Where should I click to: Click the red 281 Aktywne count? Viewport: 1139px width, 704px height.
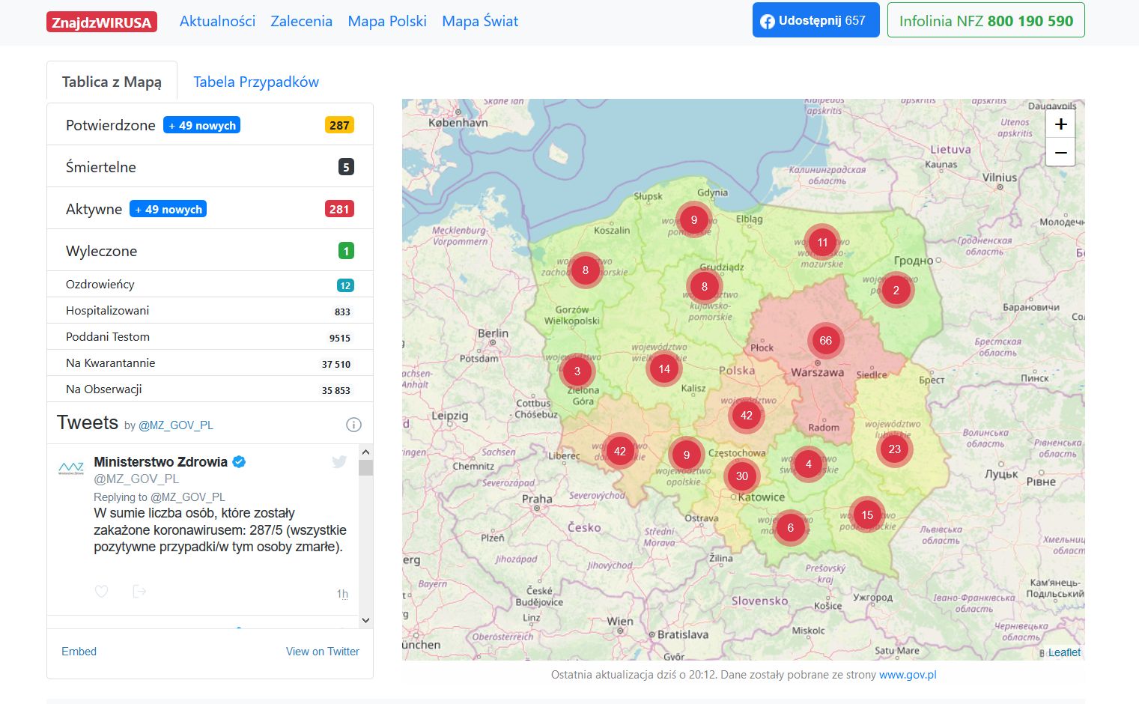click(x=339, y=209)
